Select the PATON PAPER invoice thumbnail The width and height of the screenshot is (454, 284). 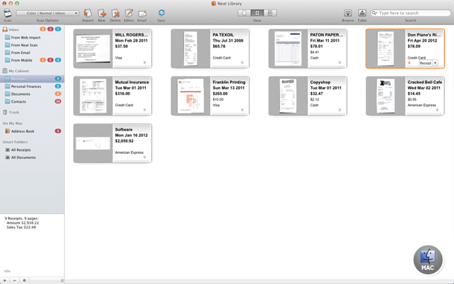point(288,48)
